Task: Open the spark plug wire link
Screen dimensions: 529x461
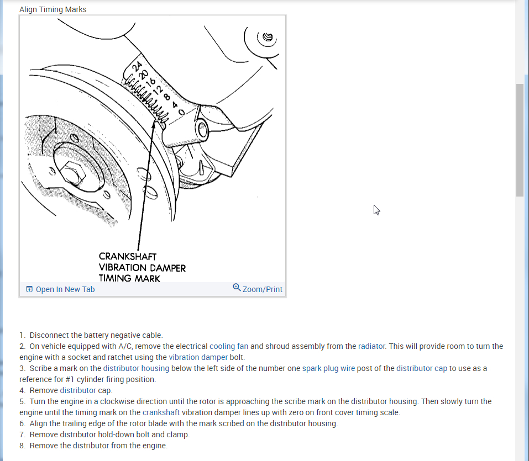Action: 328,368
